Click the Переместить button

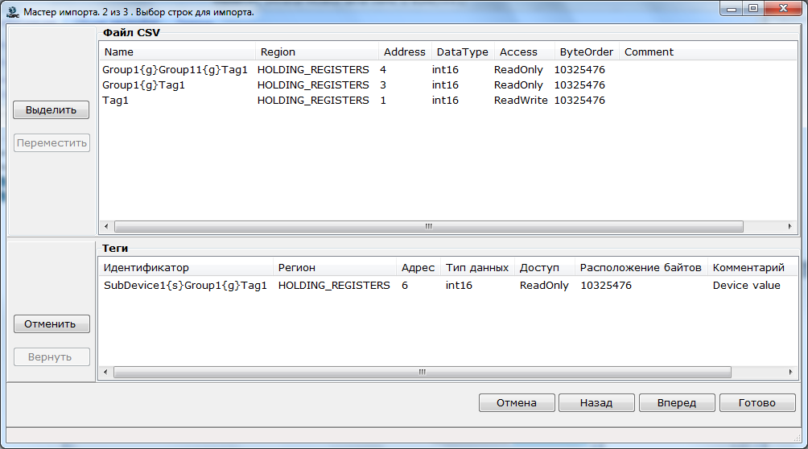pyautogui.click(x=52, y=142)
